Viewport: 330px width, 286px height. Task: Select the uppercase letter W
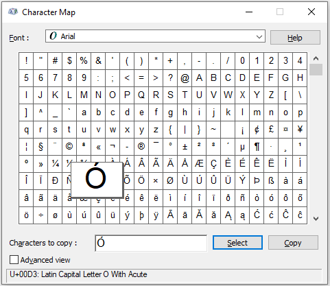(228, 95)
